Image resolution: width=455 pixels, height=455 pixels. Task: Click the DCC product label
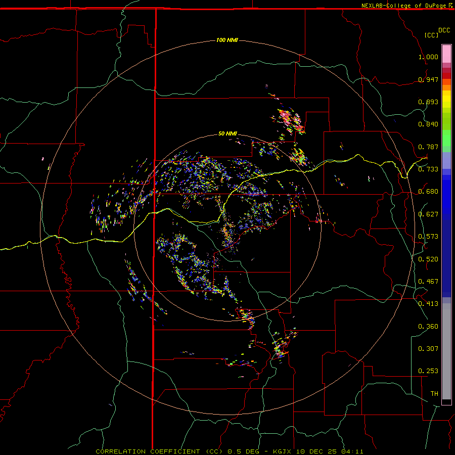444,30
